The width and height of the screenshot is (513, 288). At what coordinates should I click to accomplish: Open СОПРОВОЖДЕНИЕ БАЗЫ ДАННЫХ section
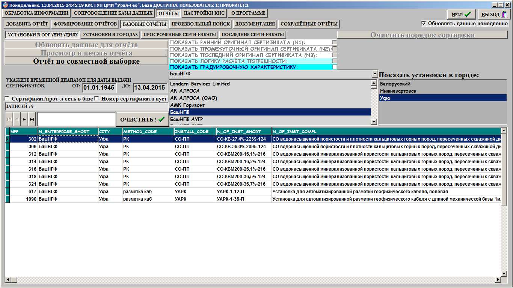[x=113, y=13]
